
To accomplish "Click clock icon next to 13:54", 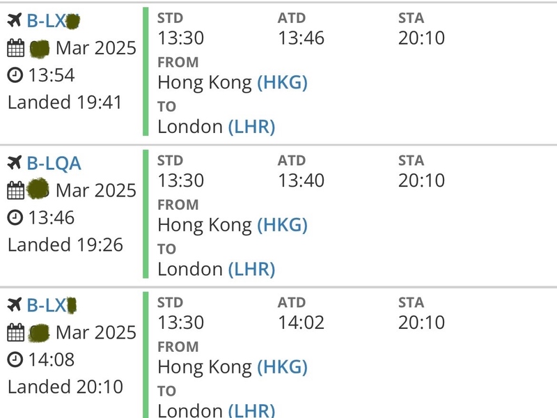I will (x=15, y=75).
